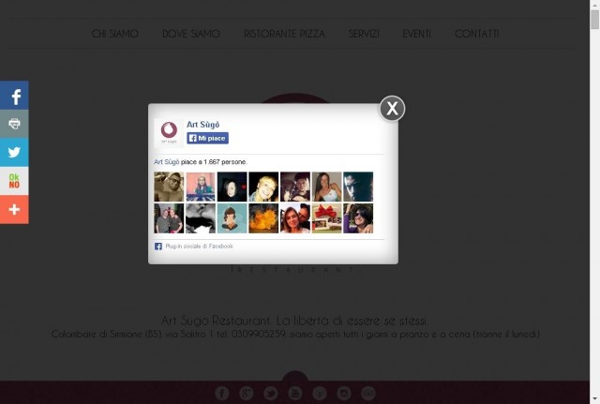This screenshot has width=600, height=404.
Task: Open the Plug-in sociale di Facebook link
Action: (199, 247)
